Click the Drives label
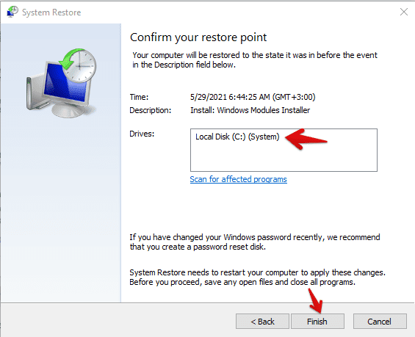The height and width of the screenshot is (337, 415). pyautogui.click(x=142, y=134)
